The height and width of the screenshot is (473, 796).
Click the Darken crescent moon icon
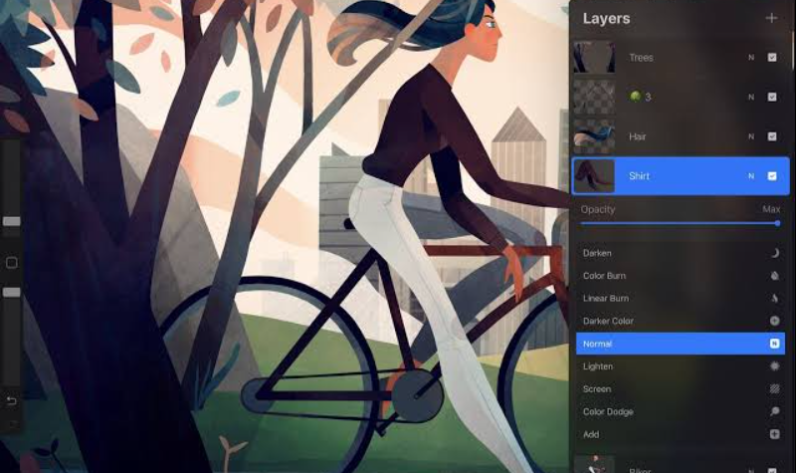pos(774,253)
